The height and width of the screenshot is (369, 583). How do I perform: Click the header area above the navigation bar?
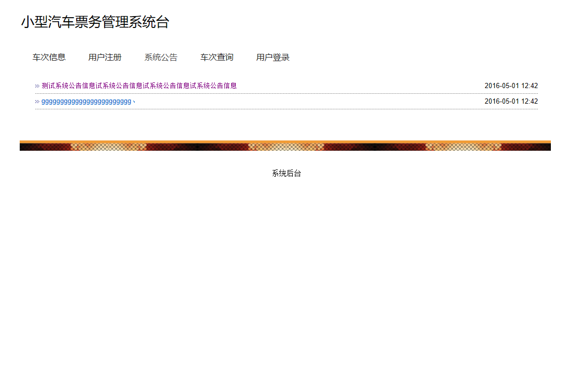[x=363, y=23]
